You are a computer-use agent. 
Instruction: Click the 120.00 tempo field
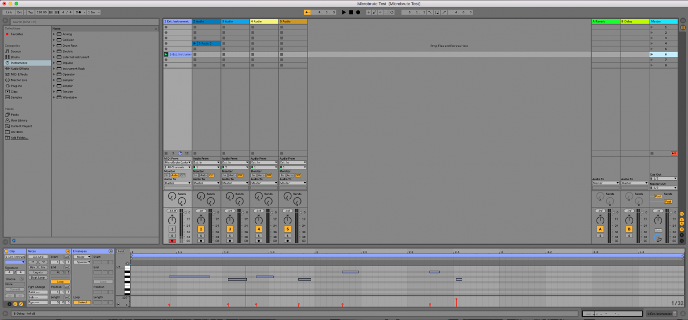pos(41,12)
